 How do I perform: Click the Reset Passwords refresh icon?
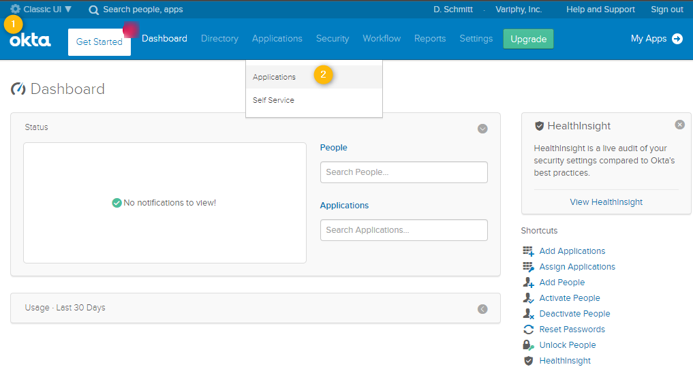pyautogui.click(x=529, y=330)
